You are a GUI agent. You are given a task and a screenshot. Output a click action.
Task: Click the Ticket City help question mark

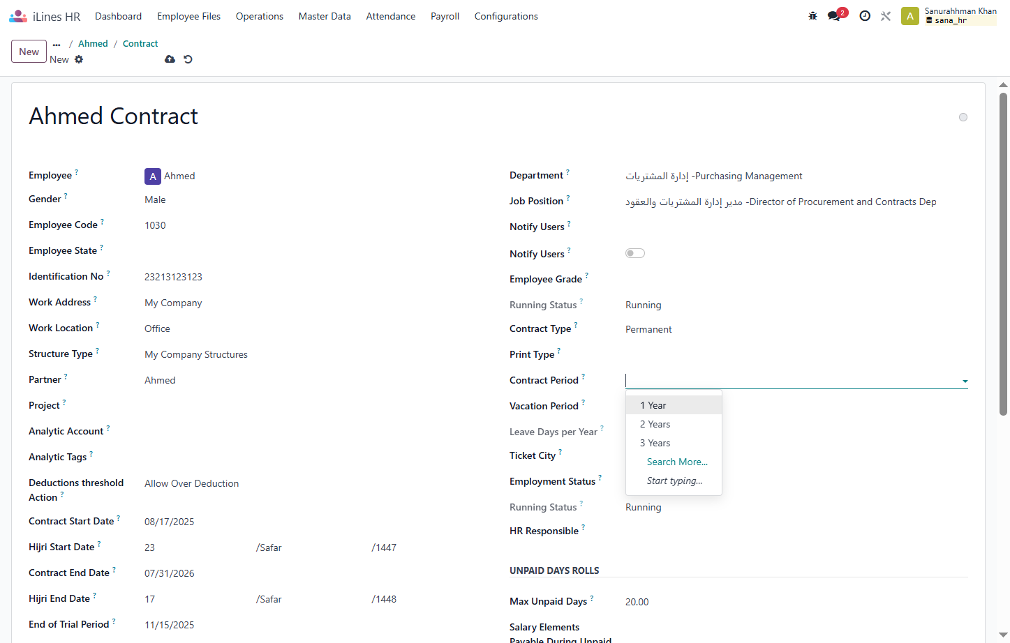(x=560, y=451)
